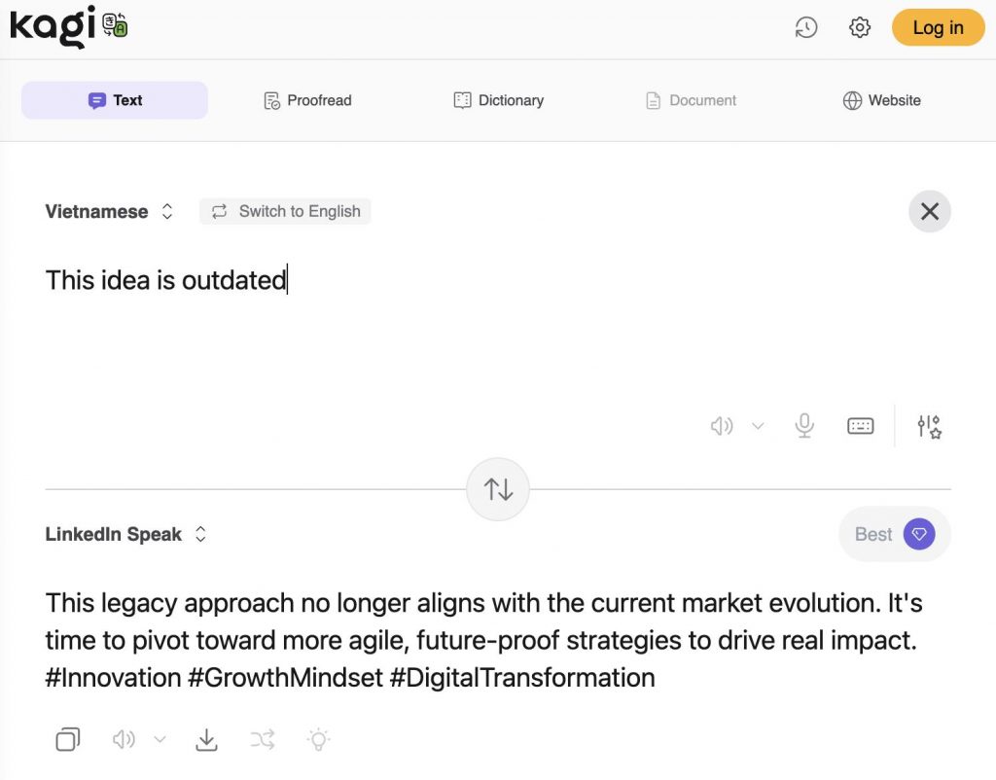Click into the source text input

[389, 321]
